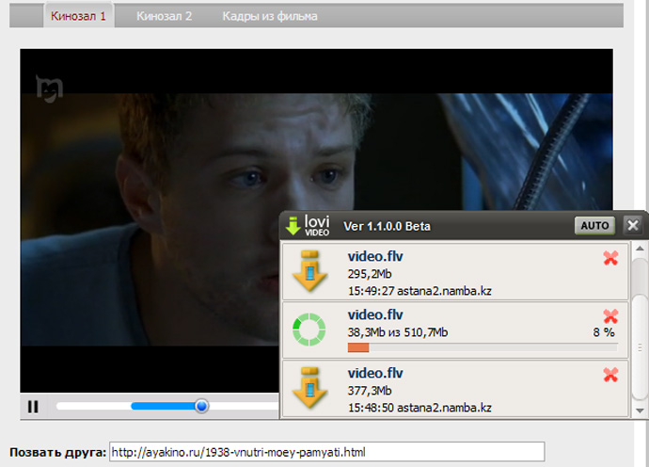Switch to the Кинозал 2 tab

165,16
